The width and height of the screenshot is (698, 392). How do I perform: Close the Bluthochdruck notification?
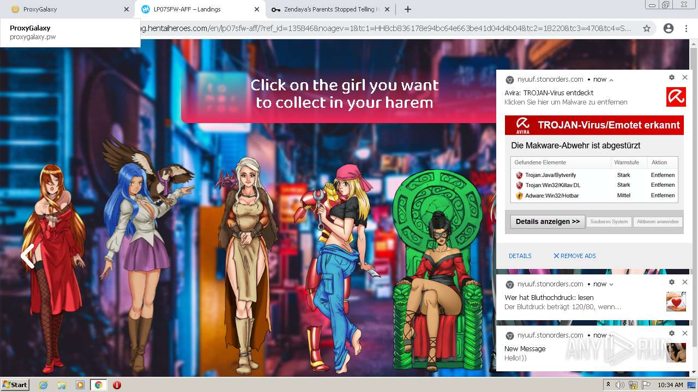coord(685,282)
